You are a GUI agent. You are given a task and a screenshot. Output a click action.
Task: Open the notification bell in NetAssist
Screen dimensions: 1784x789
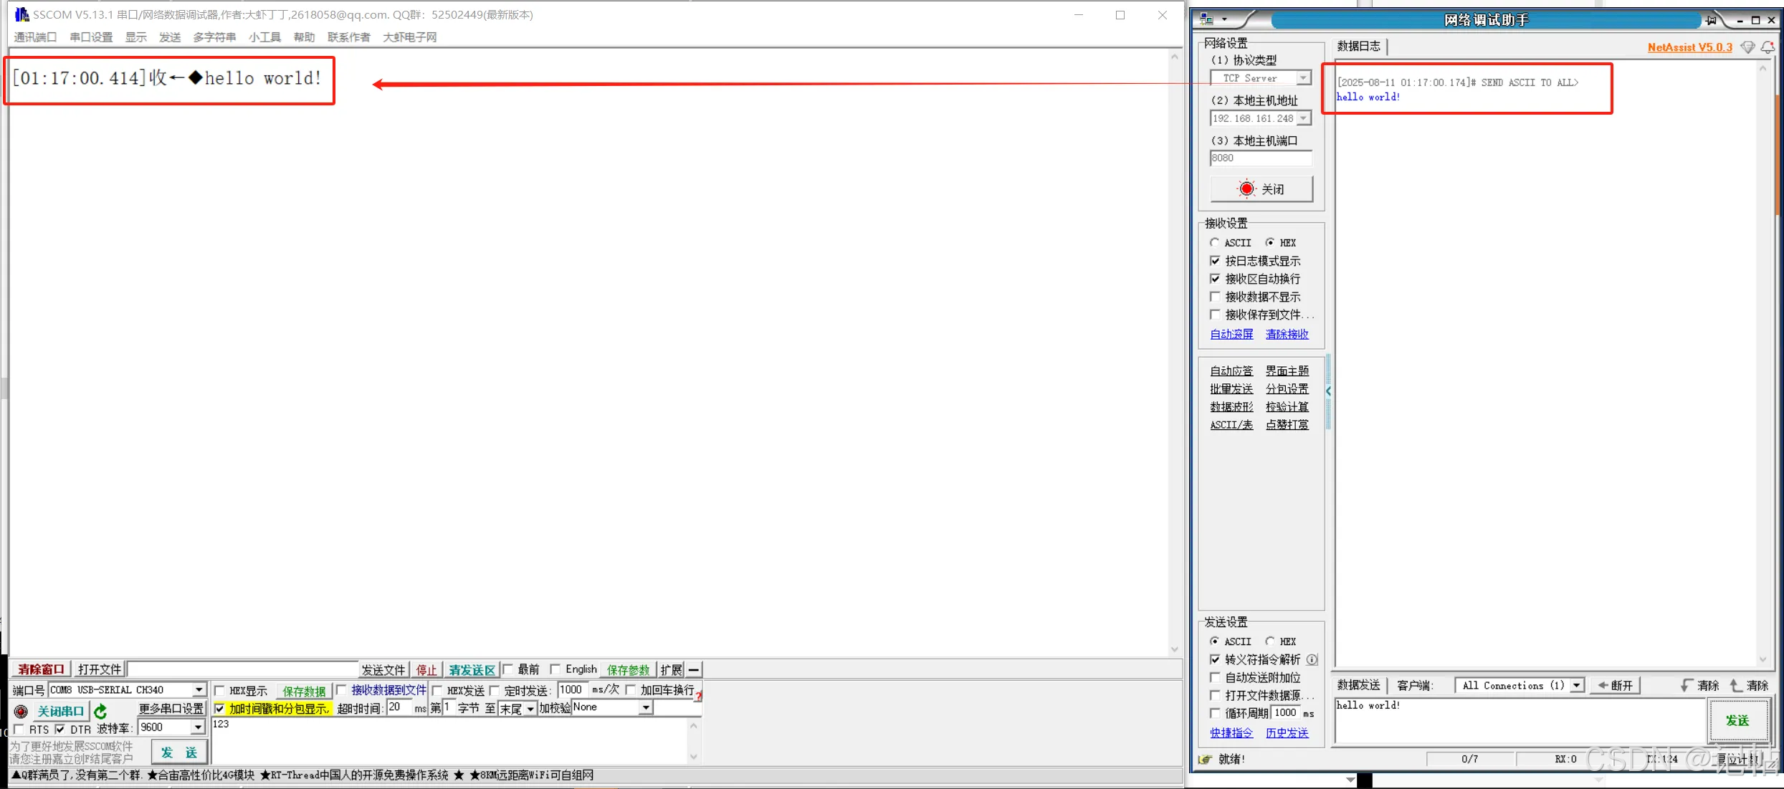click(1768, 47)
